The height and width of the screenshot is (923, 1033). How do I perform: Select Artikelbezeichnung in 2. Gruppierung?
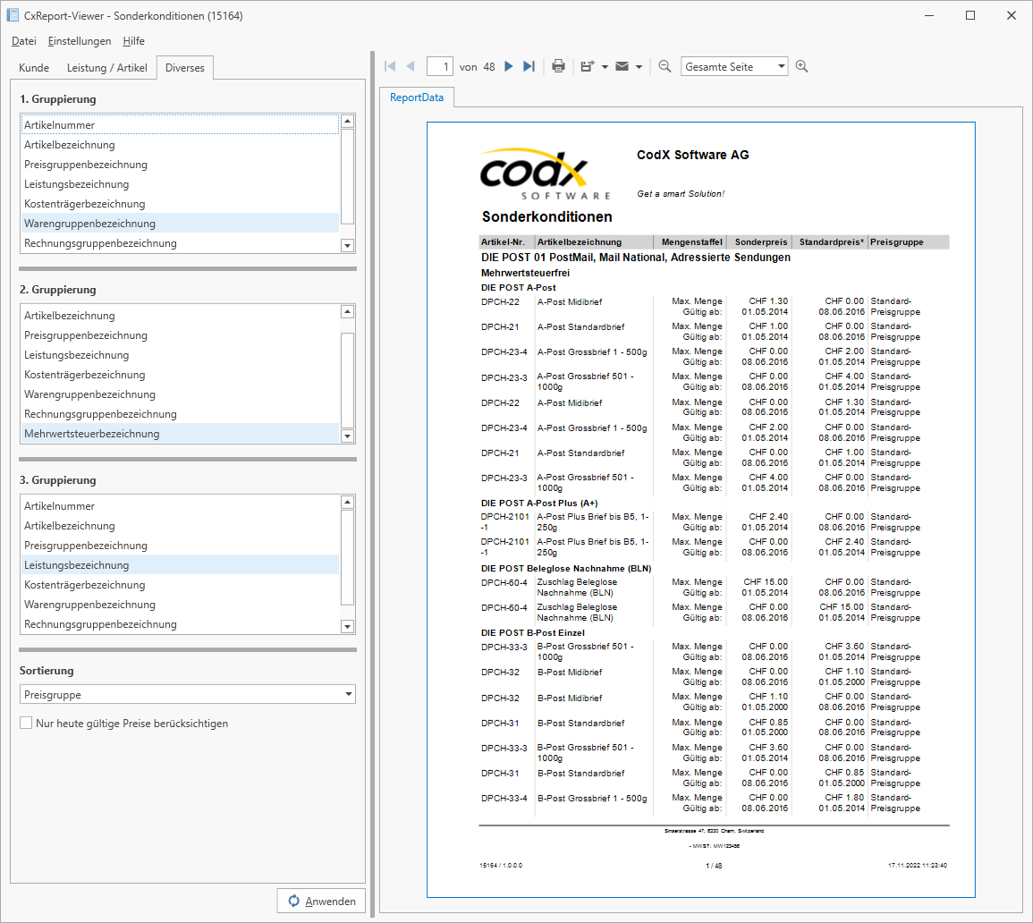[x=180, y=316]
